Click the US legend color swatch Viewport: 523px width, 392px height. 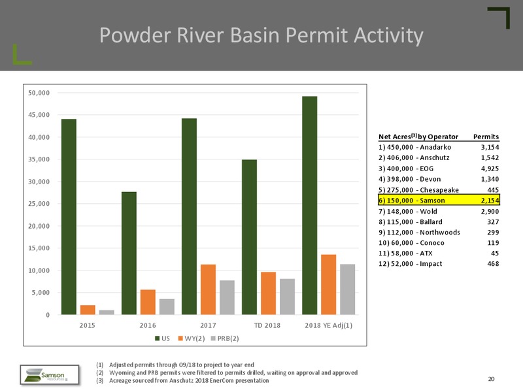click(158, 338)
